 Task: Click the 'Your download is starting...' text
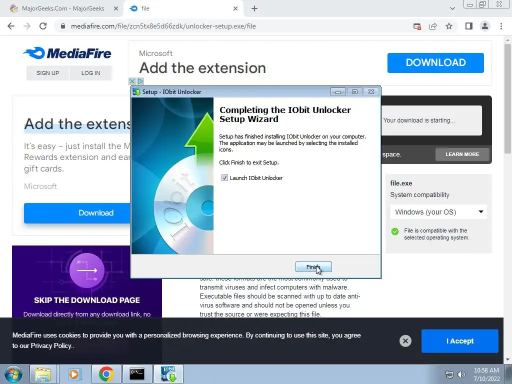[x=419, y=120]
